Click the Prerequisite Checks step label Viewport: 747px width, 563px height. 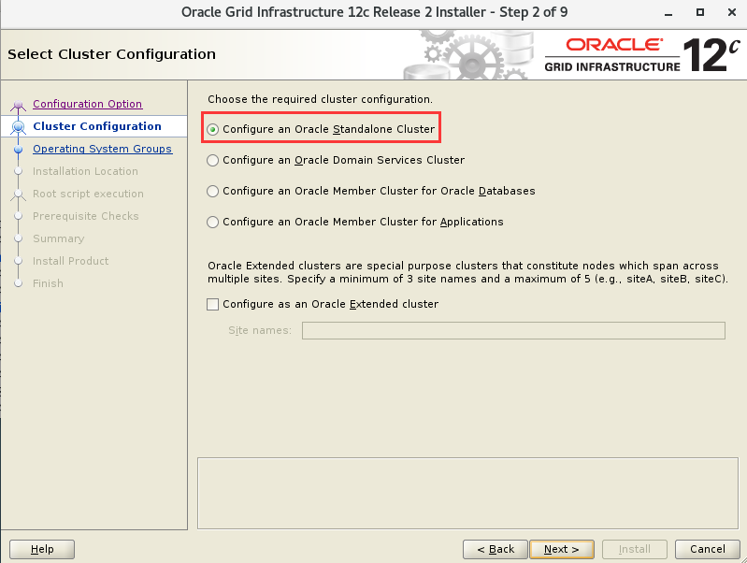click(x=86, y=216)
